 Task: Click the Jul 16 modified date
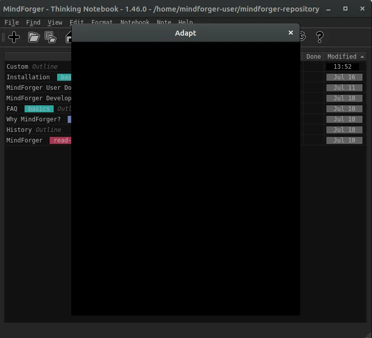[344, 77]
